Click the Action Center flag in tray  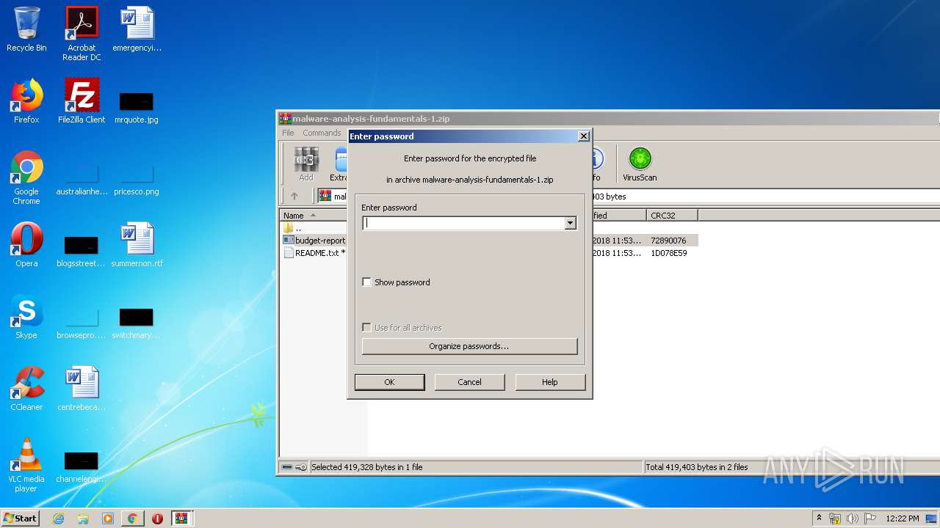(869, 518)
